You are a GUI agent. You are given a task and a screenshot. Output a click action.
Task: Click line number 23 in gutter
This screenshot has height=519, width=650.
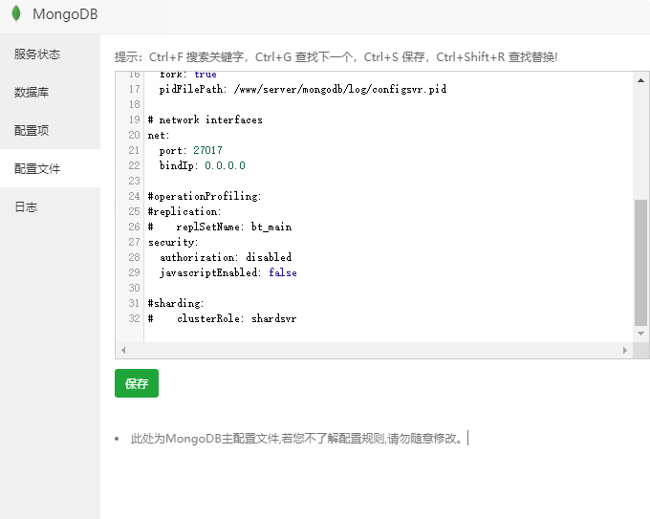134,181
